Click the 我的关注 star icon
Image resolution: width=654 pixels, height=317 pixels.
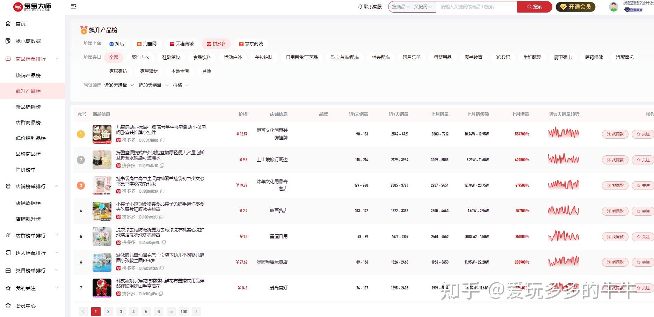pos(8,288)
